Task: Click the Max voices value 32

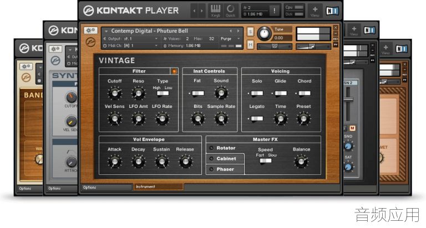Action: [x=211, y=39]
